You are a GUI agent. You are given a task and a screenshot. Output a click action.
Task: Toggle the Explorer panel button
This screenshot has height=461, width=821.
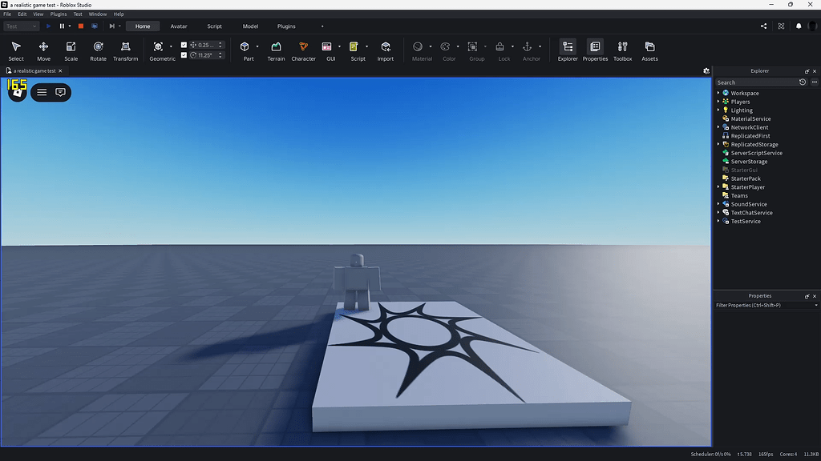click(568, 51)
